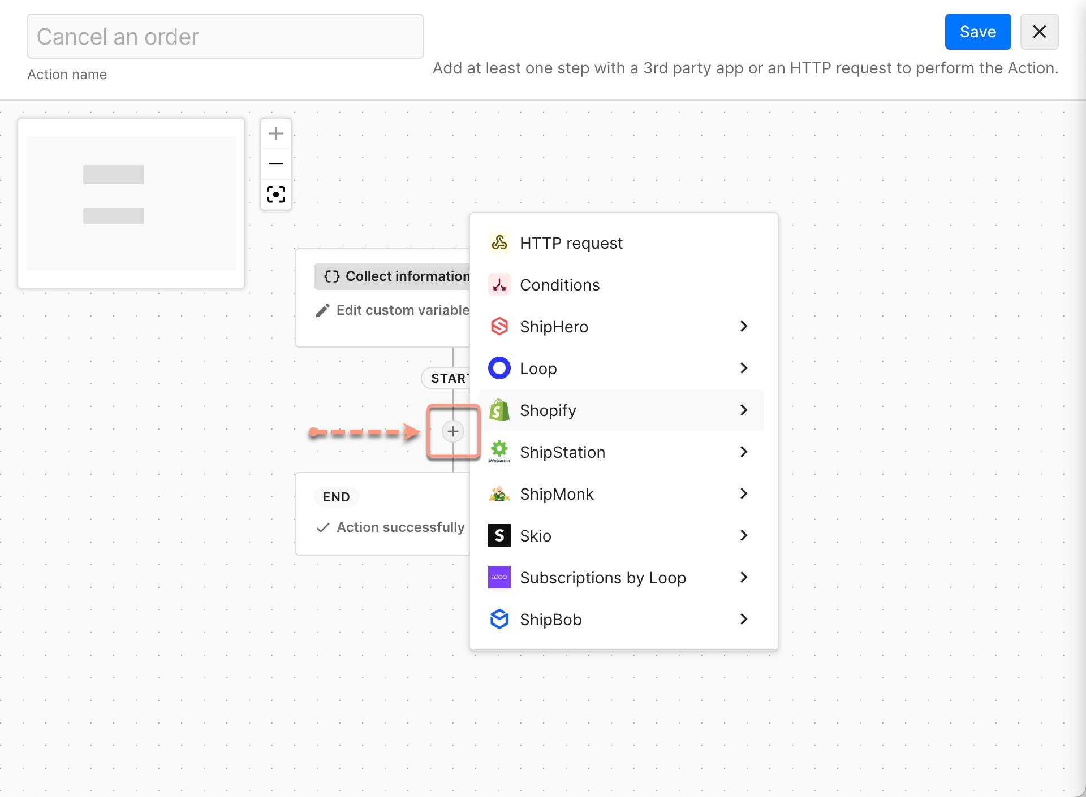This screenshot has height=797, width=1086.
Task: Select the ShipMonk app icon
Action: pyautogui.click(x=499, y=493)
